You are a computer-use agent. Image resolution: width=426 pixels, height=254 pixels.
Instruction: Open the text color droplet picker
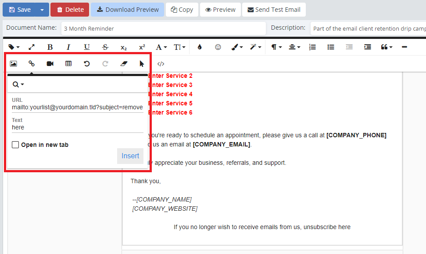[x=200, y=47]
